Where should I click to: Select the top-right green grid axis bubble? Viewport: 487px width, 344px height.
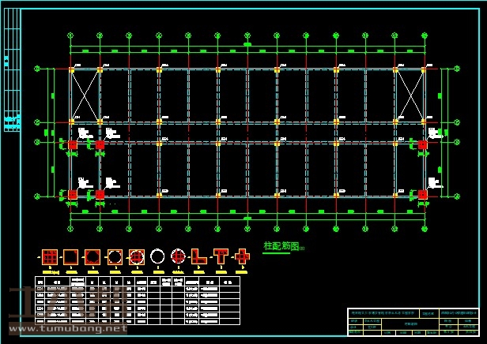tap(425, 36)
